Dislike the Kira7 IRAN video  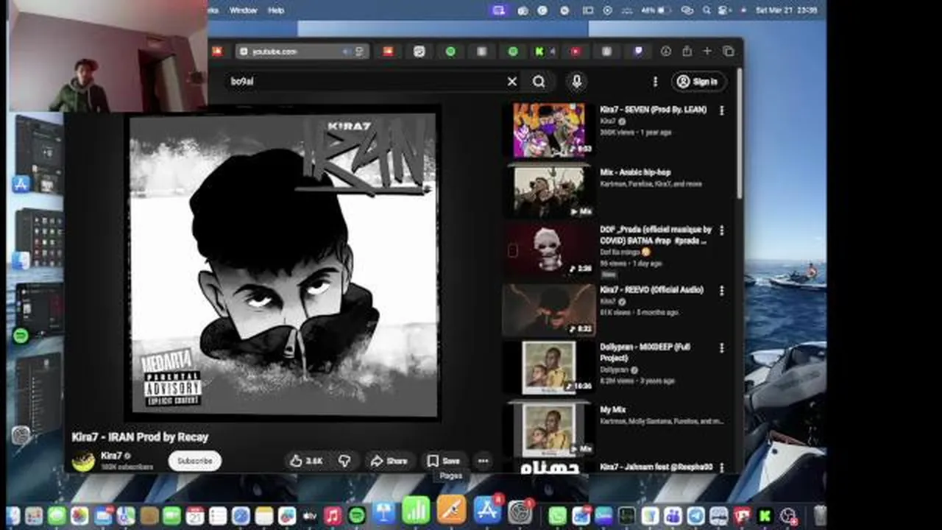click(344, 461)
